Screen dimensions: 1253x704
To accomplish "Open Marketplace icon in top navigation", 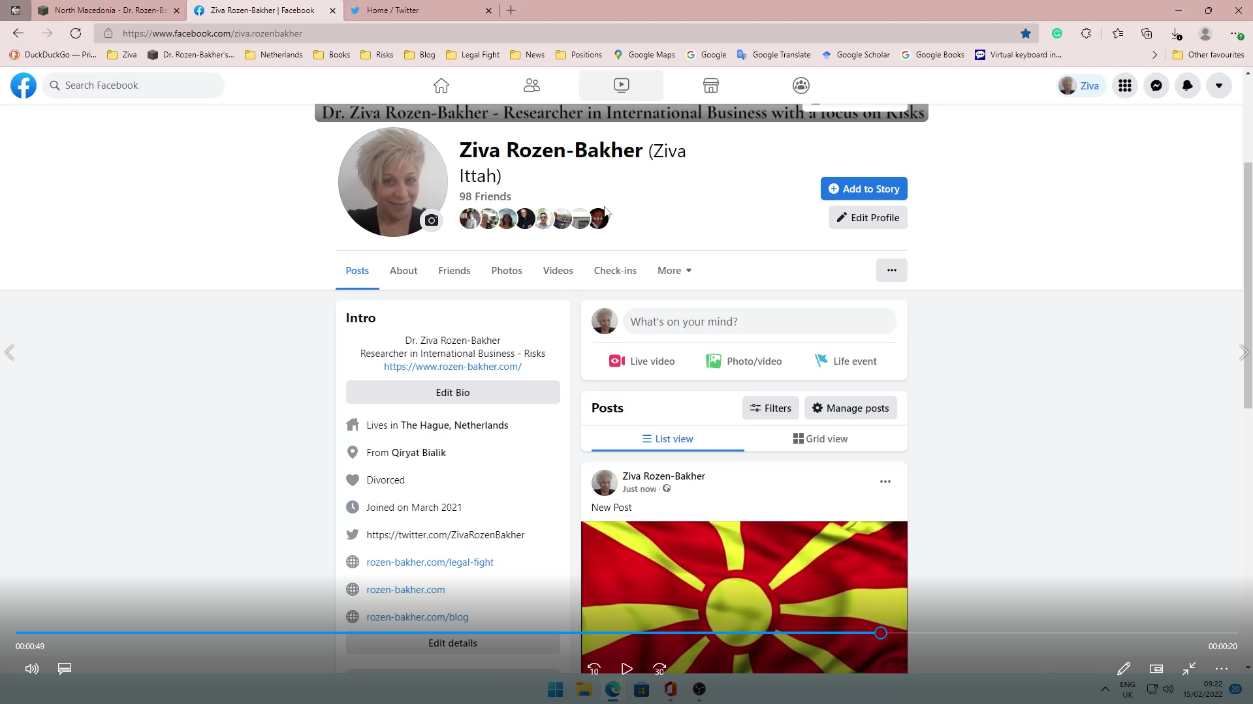I will pos(711,85).
